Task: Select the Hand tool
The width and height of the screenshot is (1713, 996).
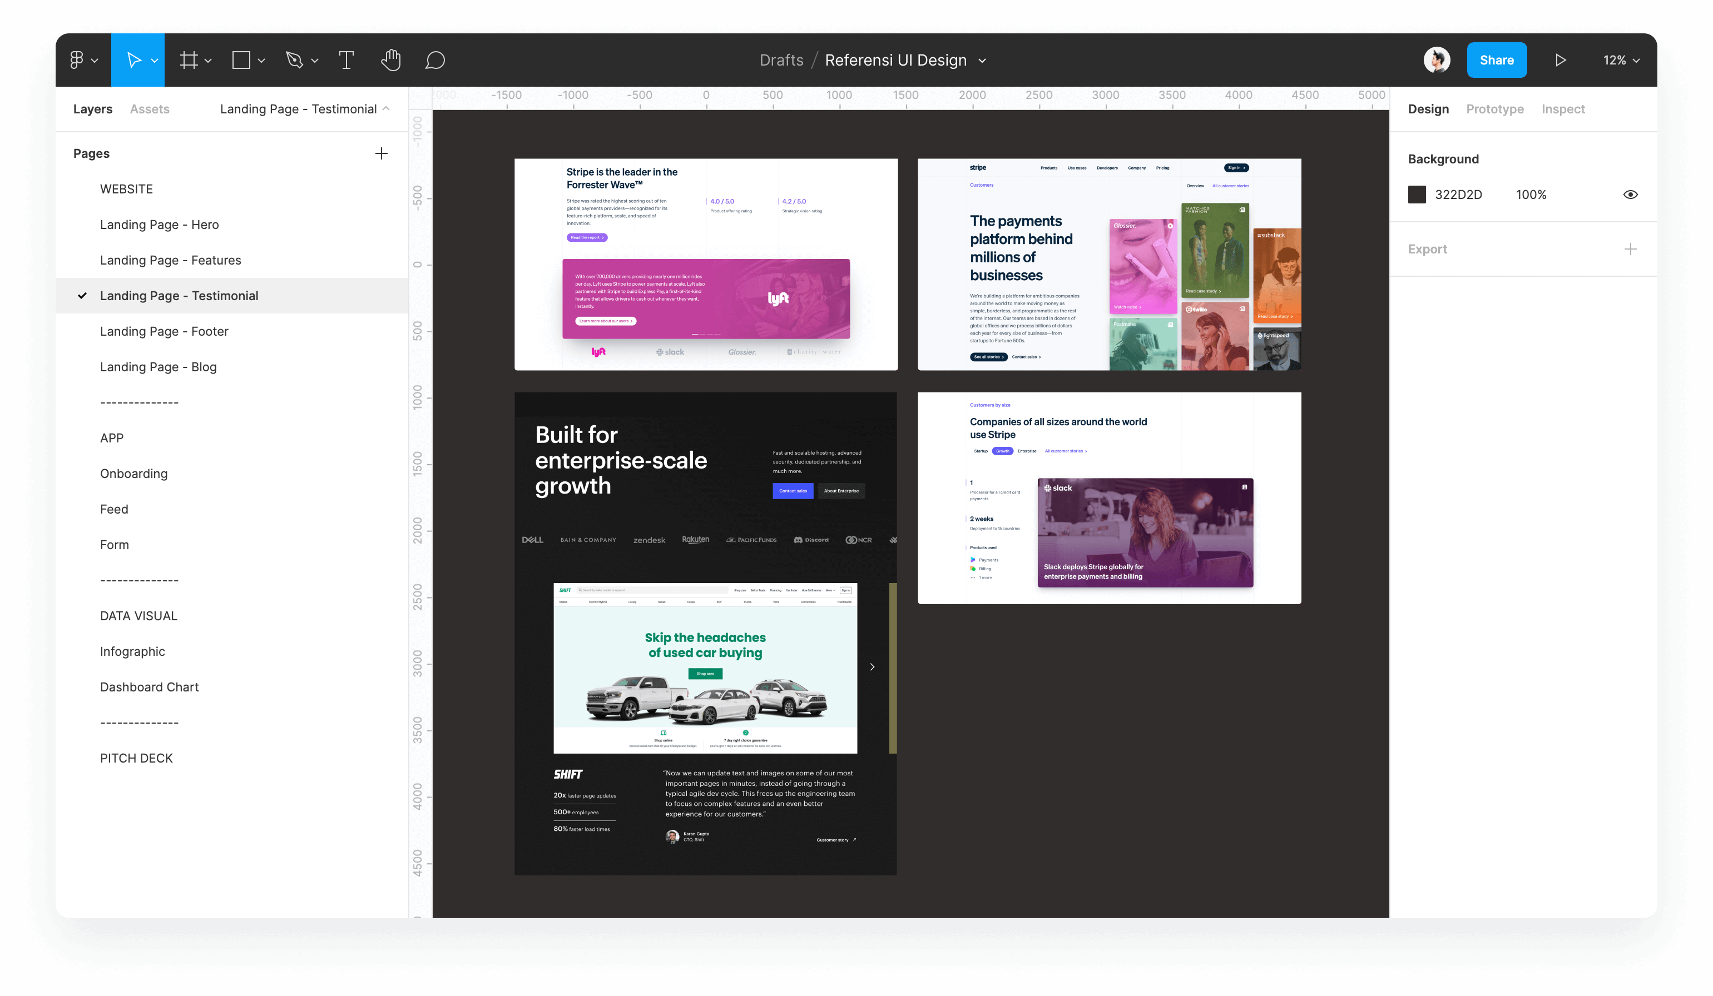Action: [391, 60]
